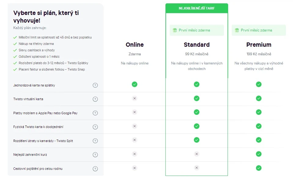Image resolution: width=293 pixels, height=179 pixels.
Task: Click Standard cross for Nejlepší zahraniční kurz
Action: coord(197,154)
